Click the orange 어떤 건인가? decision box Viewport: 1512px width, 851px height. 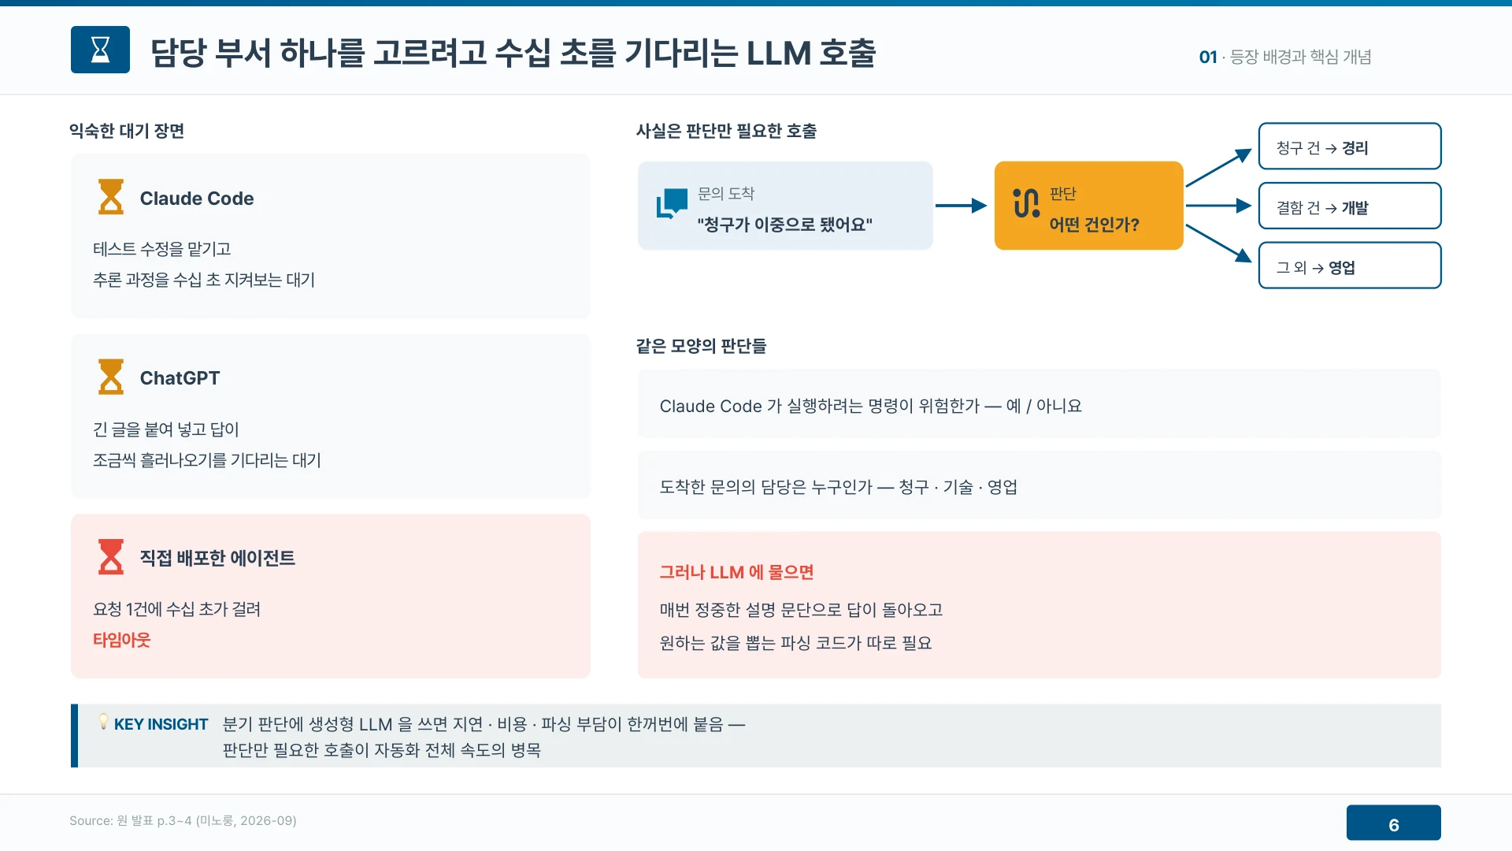1088,206
